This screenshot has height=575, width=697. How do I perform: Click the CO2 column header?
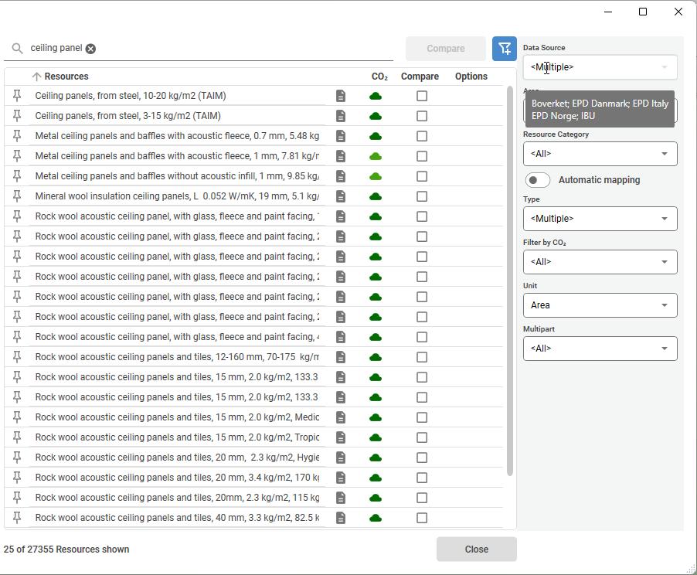click(379, 77)
